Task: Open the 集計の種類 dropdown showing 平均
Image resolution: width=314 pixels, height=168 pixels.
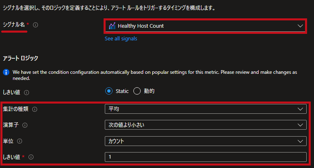Action: click(206, 109)
